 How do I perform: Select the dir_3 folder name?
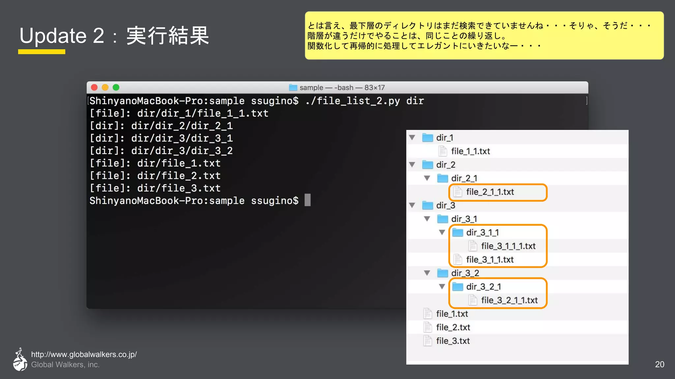(446, 205)
